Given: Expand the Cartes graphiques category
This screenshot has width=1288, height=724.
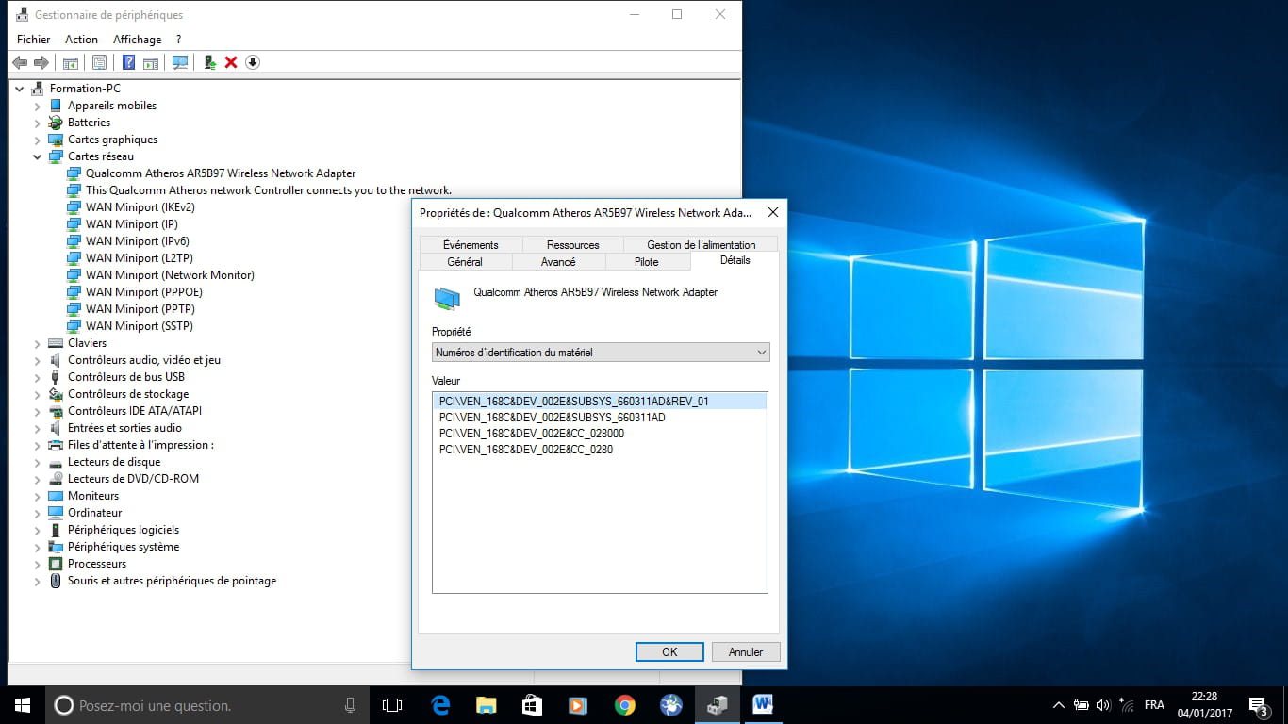Looking at the screenshot, I should point(38,140).
